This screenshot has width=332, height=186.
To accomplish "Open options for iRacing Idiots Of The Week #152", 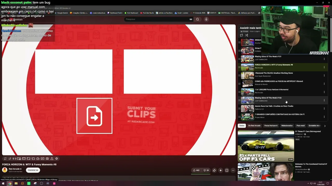I will tap(324, 100).
